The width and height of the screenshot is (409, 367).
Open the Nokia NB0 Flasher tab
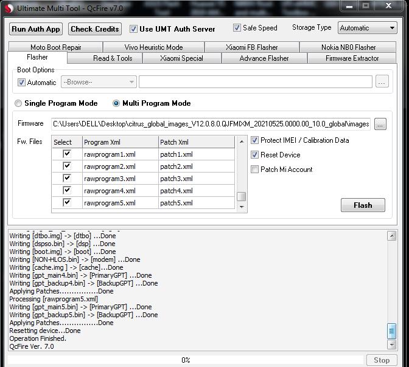(348, 47)
